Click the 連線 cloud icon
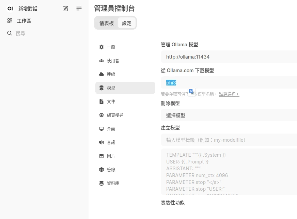This screenshot has width=297, height=219. (x=101, y=74)
